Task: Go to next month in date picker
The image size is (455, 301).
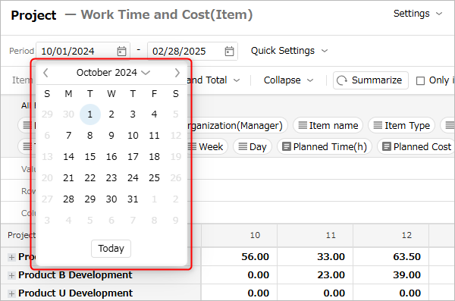Action: click(177, 73)
